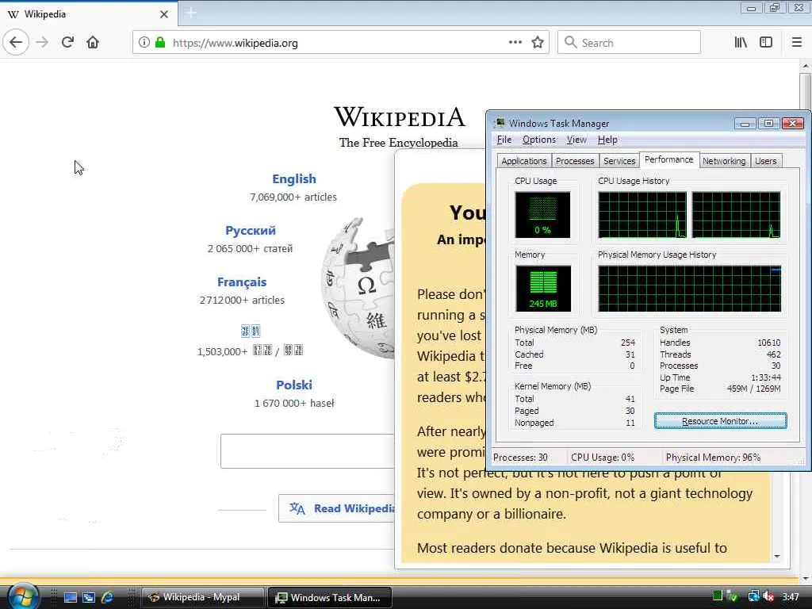Click the Wikipedia globe logo
Viewport: 812px width, 609px height.
pos(358,288)
